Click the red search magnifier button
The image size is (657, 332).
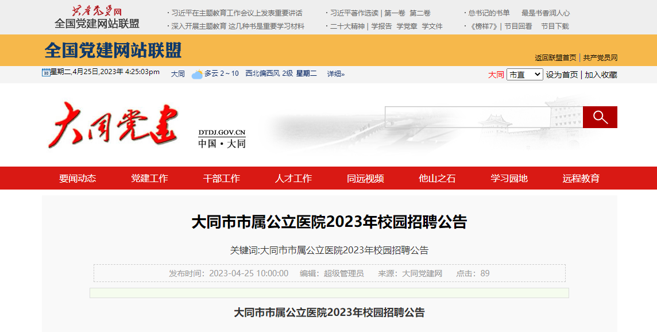(600, 117)
